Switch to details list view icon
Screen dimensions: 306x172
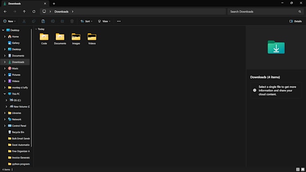click(x=297, y=169)
